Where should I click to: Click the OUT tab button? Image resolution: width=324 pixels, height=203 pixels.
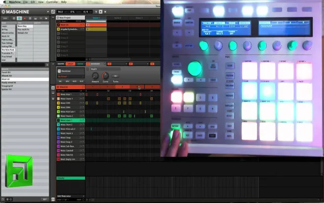pos(81,82)
